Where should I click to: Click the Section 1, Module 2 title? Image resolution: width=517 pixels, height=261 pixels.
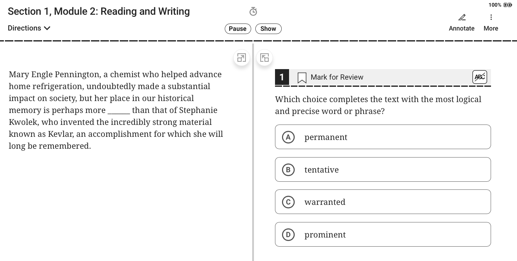(98, 11)
